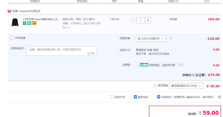Image resolution: width=223 pixels, height=117 pixels.
Task: Click the green shield guarantee badge icon
Action: [x=29, y=23]
